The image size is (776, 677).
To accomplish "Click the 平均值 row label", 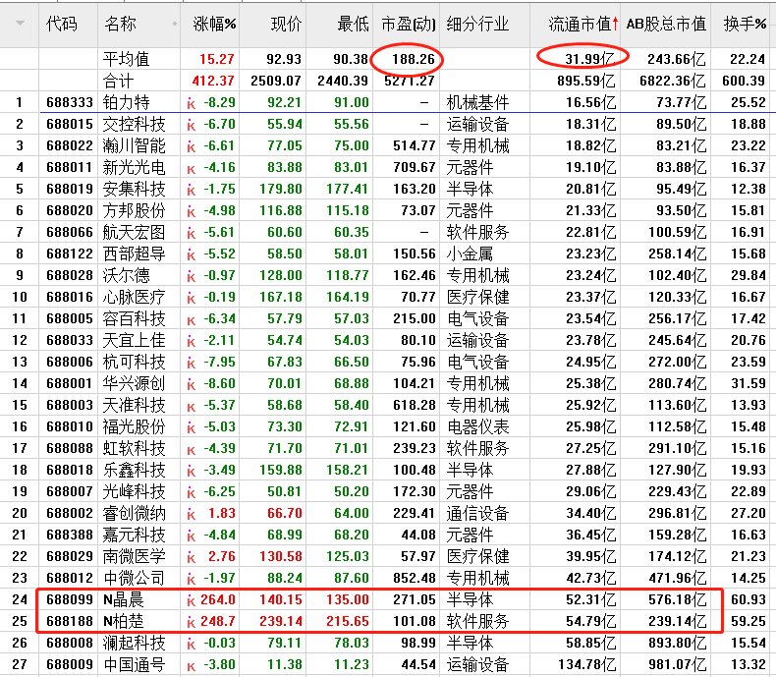I will point(126,59).
